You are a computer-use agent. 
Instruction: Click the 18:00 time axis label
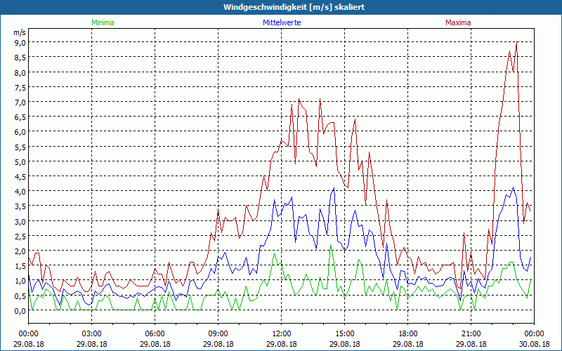(x=408, y=334)
